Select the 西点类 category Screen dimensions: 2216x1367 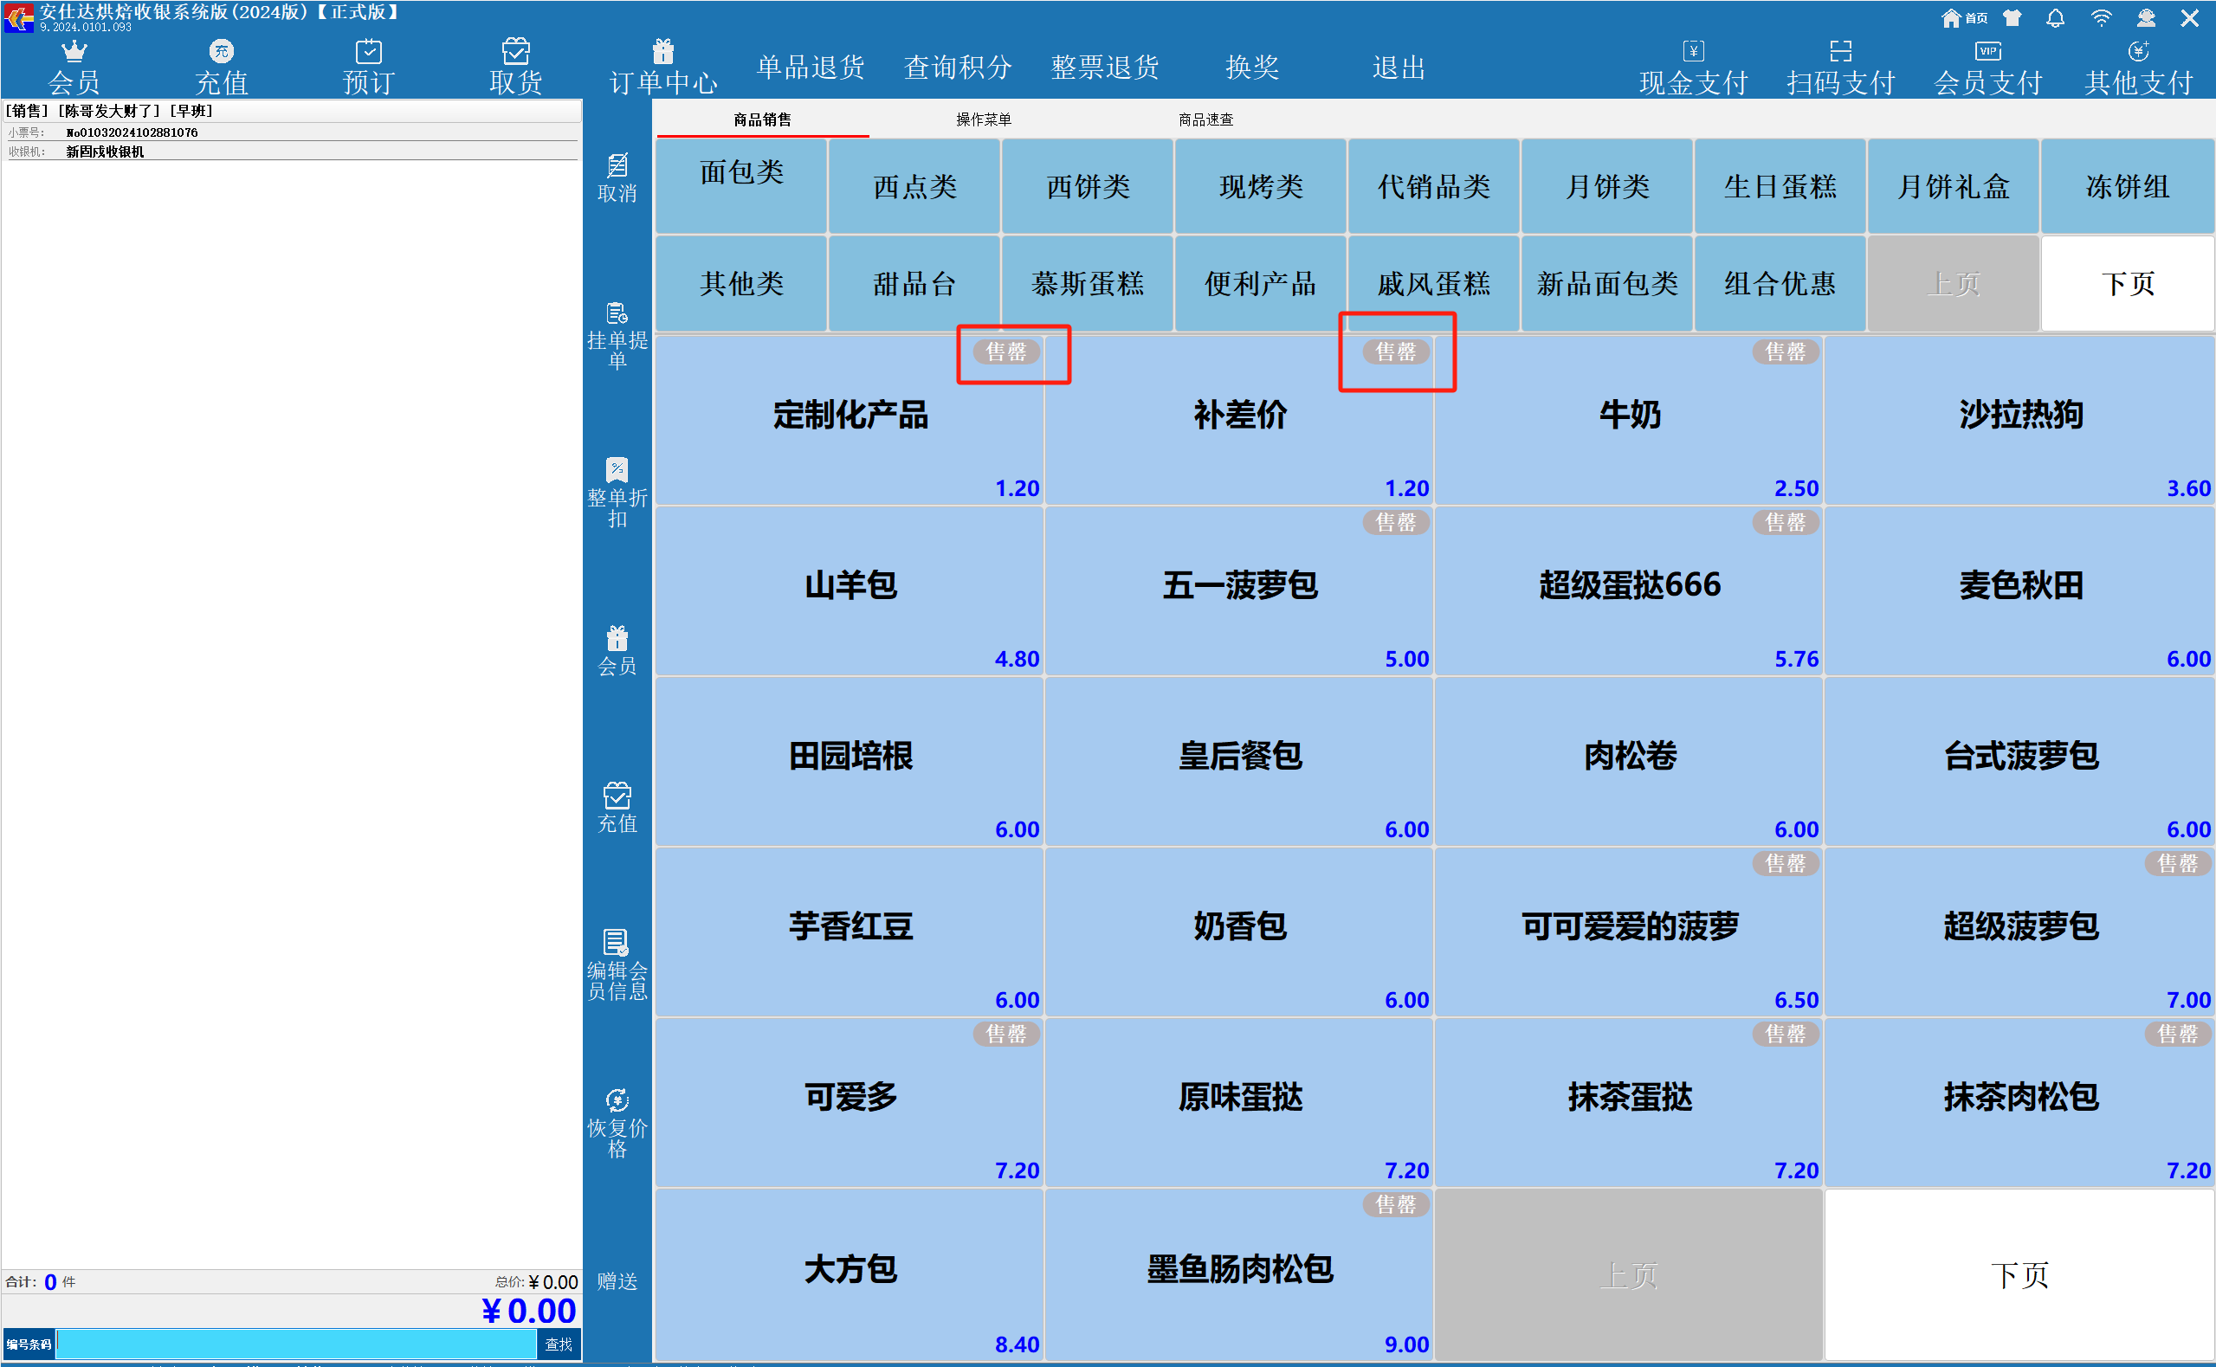[x=914, y=186]
